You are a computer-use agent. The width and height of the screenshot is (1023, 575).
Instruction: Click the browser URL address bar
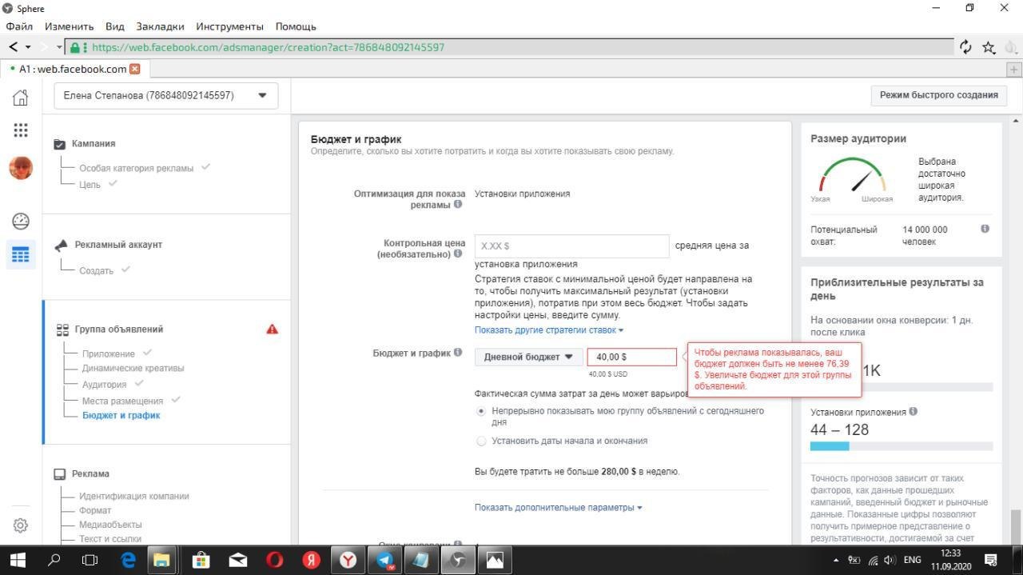pos(511,47)
